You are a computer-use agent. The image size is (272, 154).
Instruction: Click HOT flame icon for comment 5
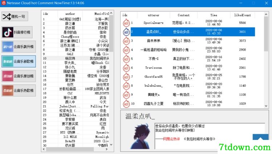point(126,59)
